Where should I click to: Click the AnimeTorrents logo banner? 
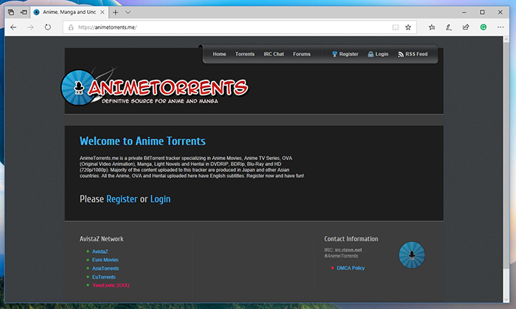(155, 88)
